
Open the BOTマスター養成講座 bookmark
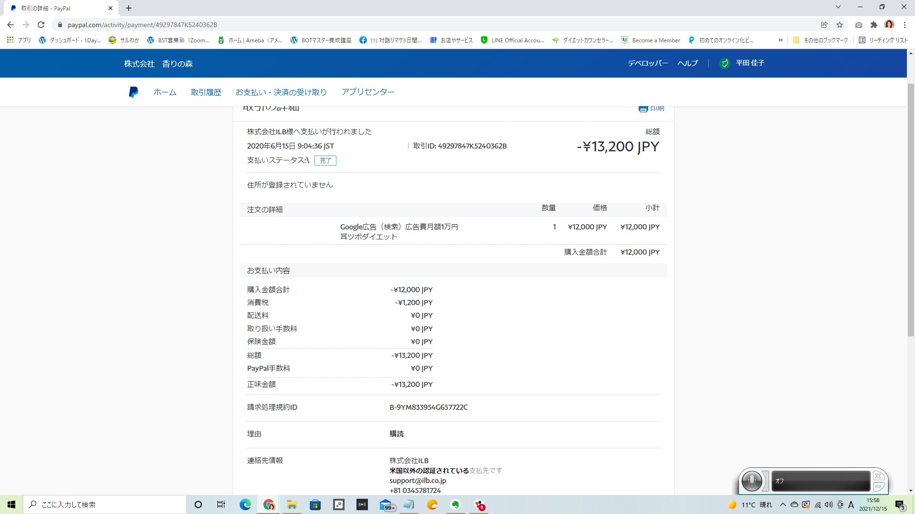click(321, 40)
